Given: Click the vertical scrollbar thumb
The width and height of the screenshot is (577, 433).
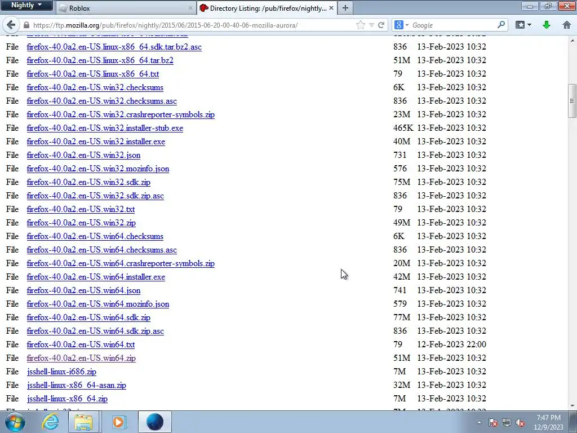Looking at the screenshot, I should tap(572, 101).
